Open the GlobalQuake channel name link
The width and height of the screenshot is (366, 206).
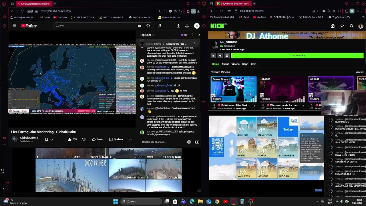point(28,138)
